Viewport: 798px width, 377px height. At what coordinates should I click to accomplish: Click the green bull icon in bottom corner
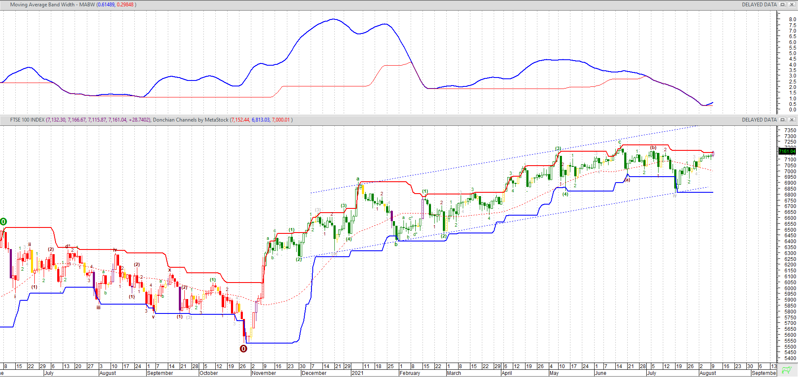(x=787, y=370)
